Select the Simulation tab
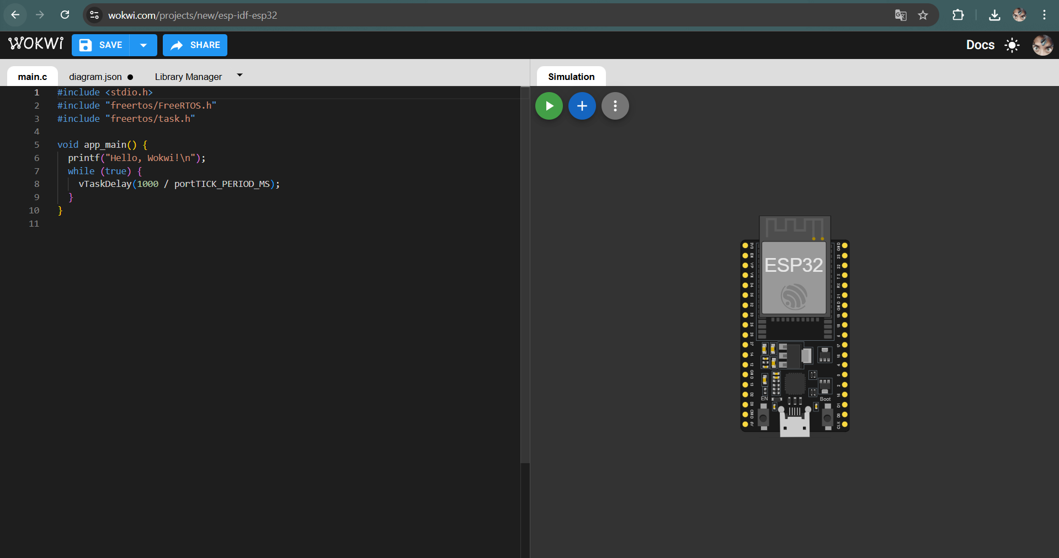The height and width of the screenshot is (558, 1059). point(571,77)
